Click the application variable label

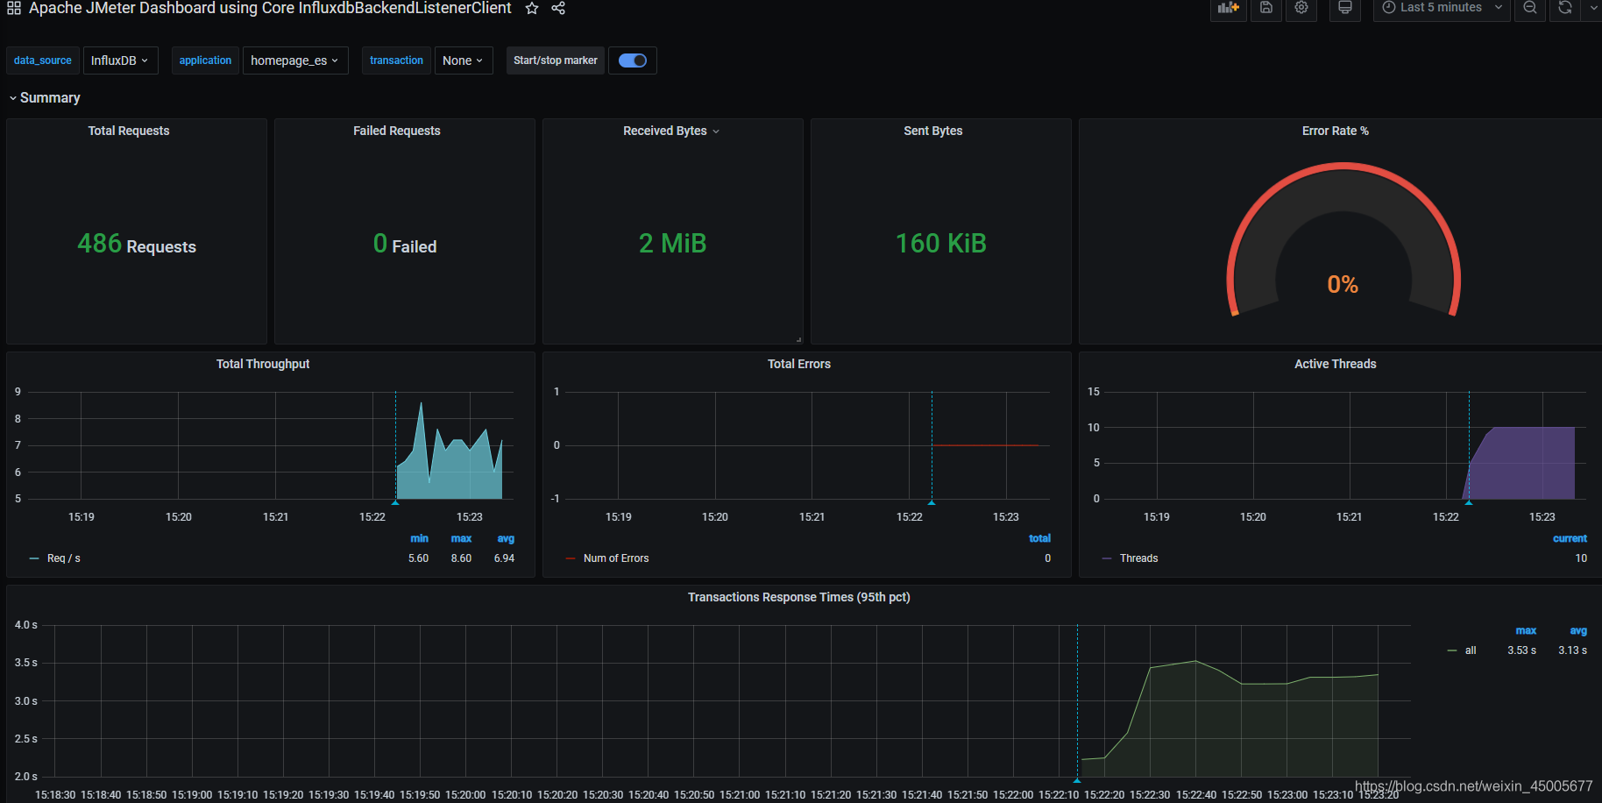[205, 60]
